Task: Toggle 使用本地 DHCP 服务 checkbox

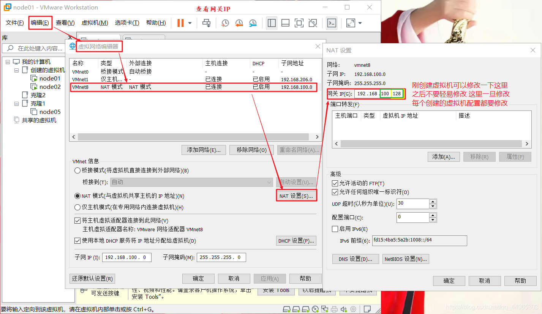Action: 77,241
